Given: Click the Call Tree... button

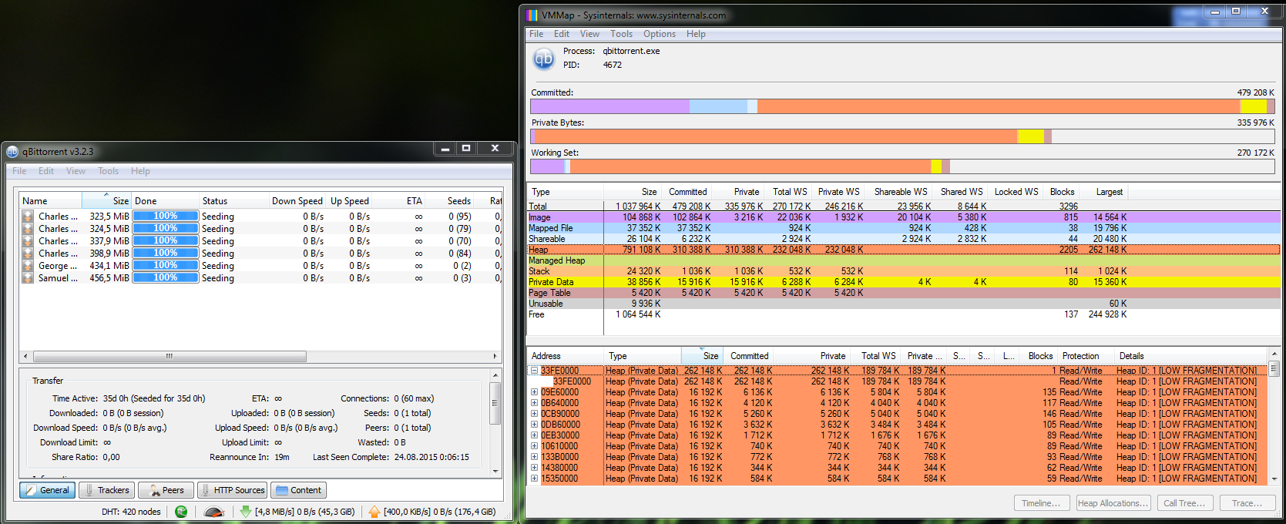Looking at the screenshot, I should pos(1185,503).
